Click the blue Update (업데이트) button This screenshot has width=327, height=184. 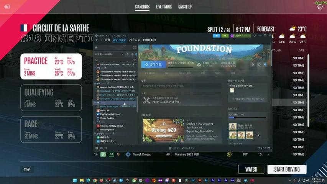point(153,64)
